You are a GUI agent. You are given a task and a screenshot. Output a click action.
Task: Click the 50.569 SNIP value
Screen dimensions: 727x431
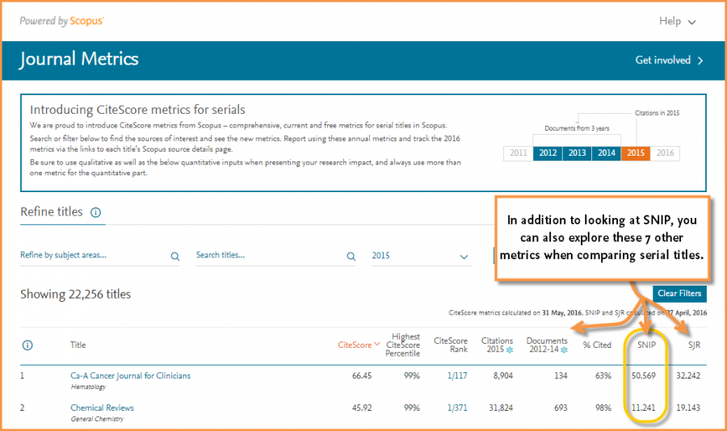coord(644,376)
